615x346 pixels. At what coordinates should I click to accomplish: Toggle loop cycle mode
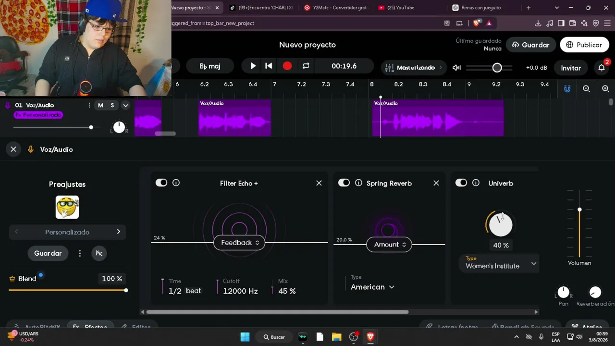306,66
